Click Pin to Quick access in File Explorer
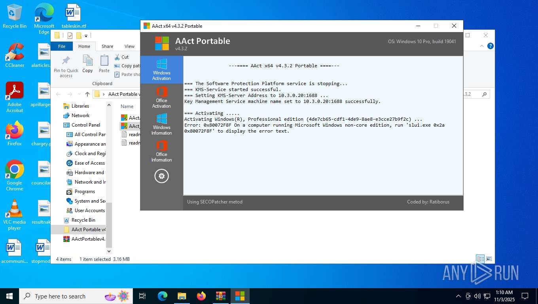The height and width of the screenshot is (304, 538). (66, 66)
